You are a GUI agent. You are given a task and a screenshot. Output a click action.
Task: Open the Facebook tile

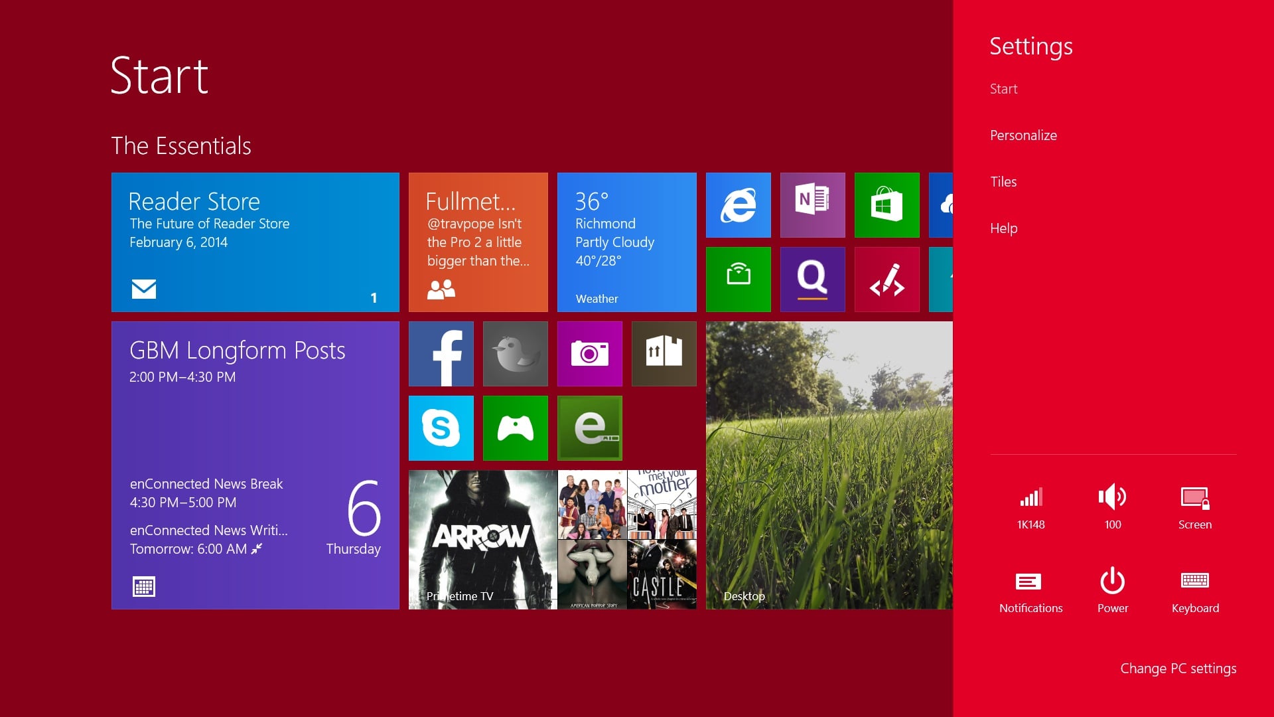tap(441, 354)
